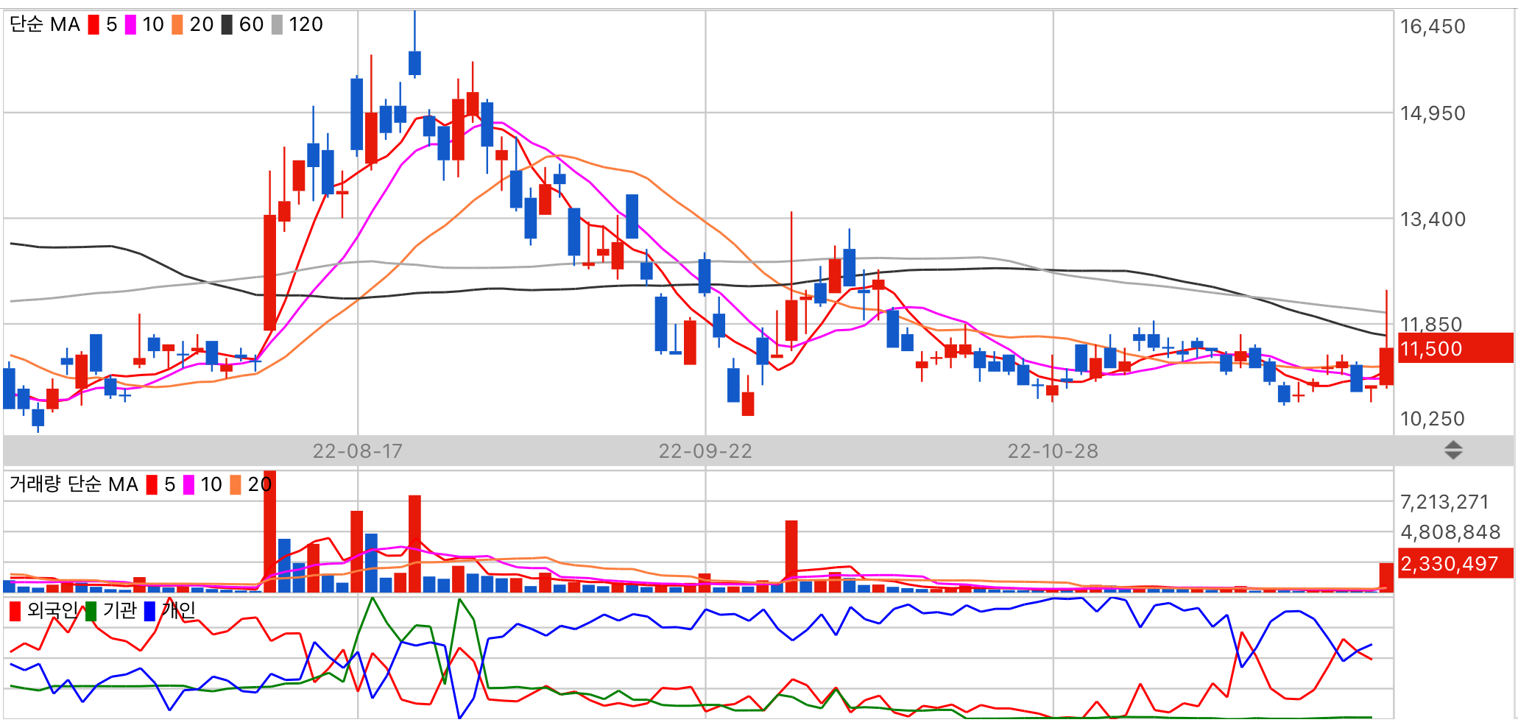Click the 기관 investor legend text
Viewport: 1518px width, 728px height.
119,610
